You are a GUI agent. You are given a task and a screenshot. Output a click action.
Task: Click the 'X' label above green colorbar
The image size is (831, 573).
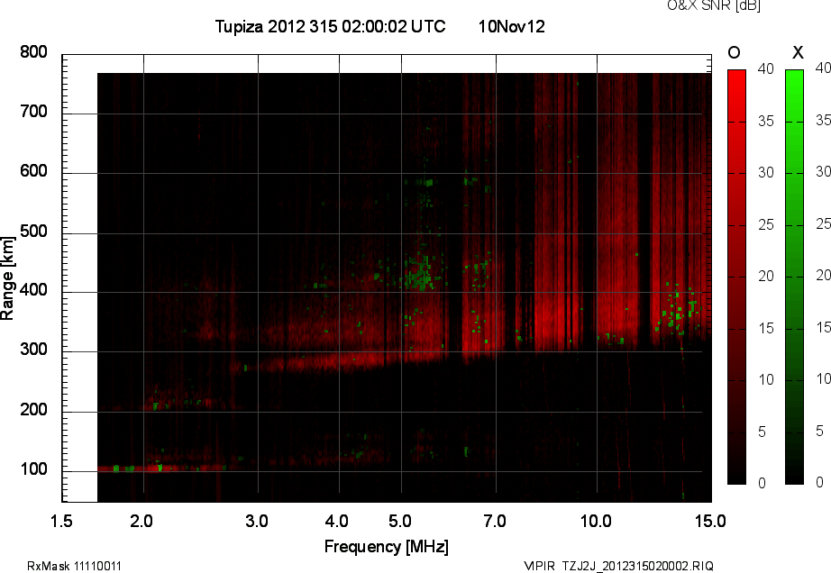coord(798,52)
